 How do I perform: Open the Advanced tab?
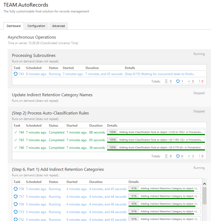coord(59,26)
